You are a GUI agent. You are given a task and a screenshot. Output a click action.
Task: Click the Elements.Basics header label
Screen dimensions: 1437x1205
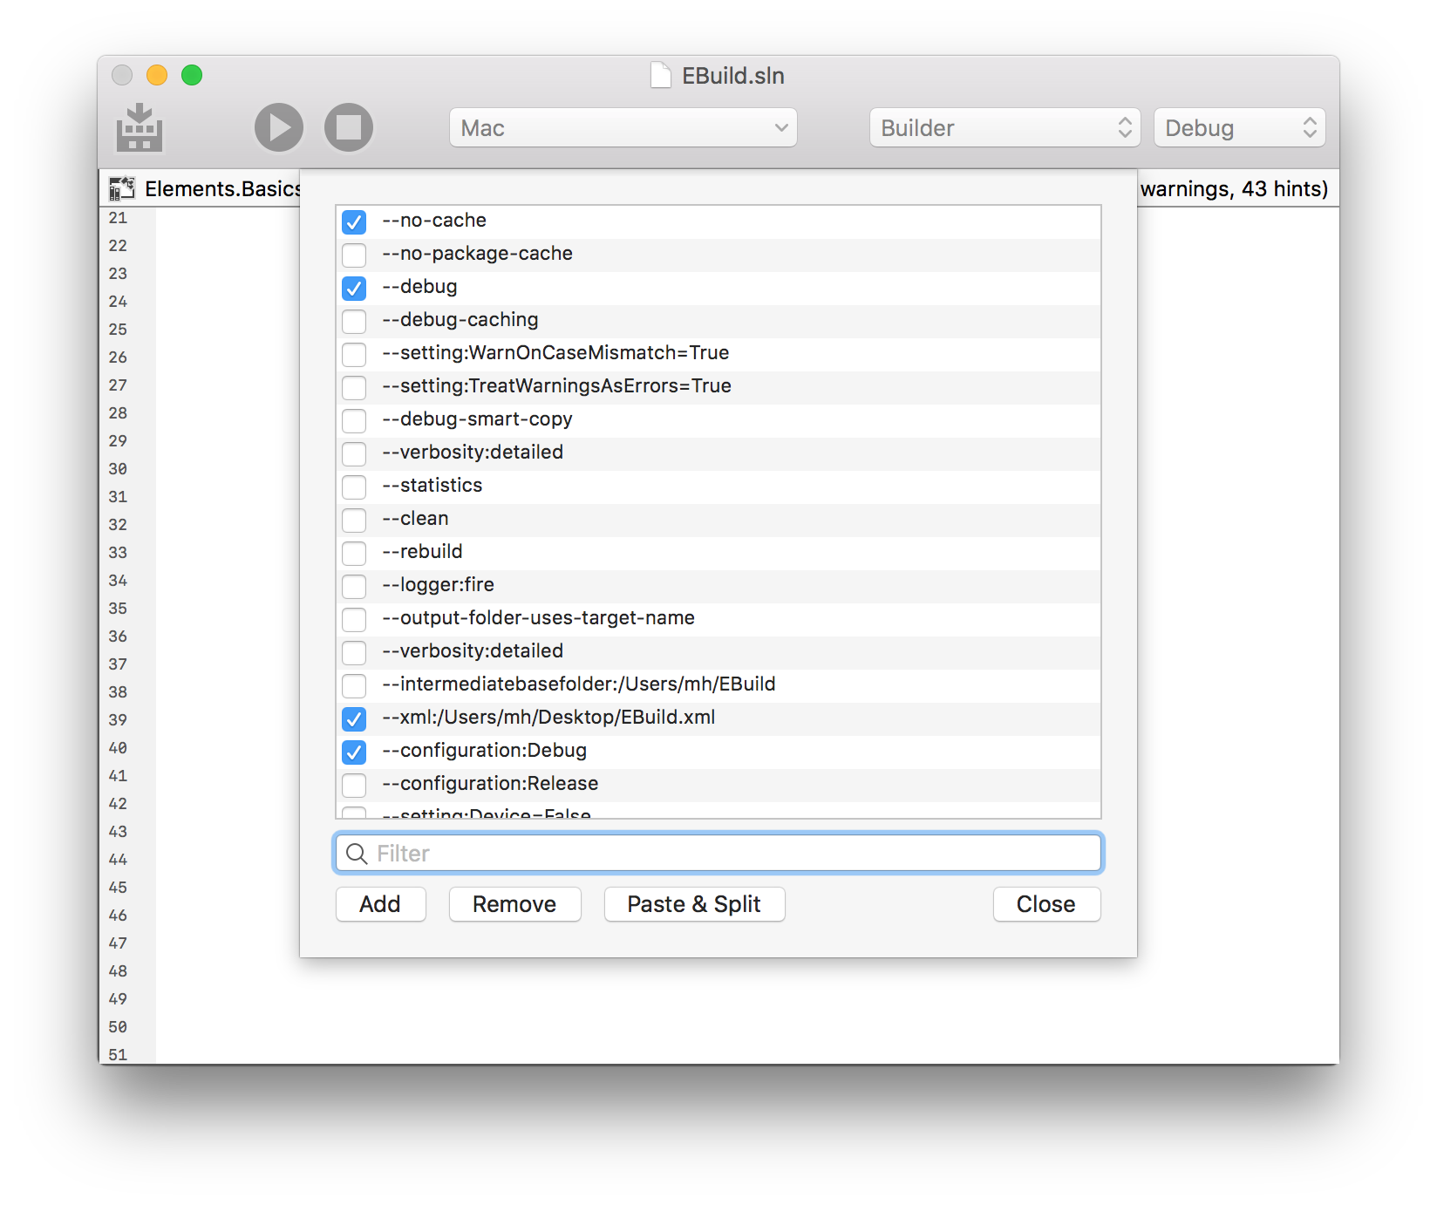coord(222,188)
